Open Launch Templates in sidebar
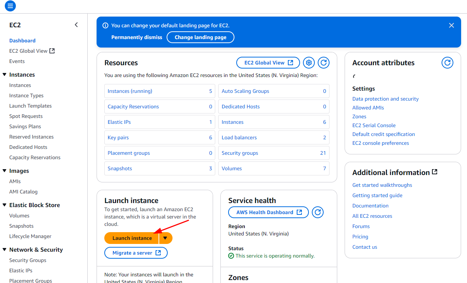The image size is (467, 283). pos(30,106)
